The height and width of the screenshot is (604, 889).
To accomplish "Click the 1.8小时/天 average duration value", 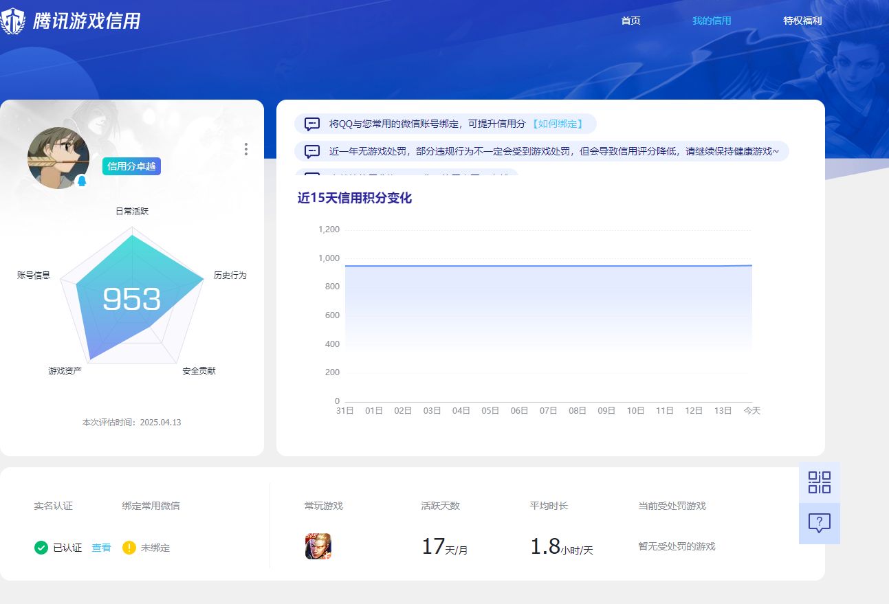I will pos(561,547).
